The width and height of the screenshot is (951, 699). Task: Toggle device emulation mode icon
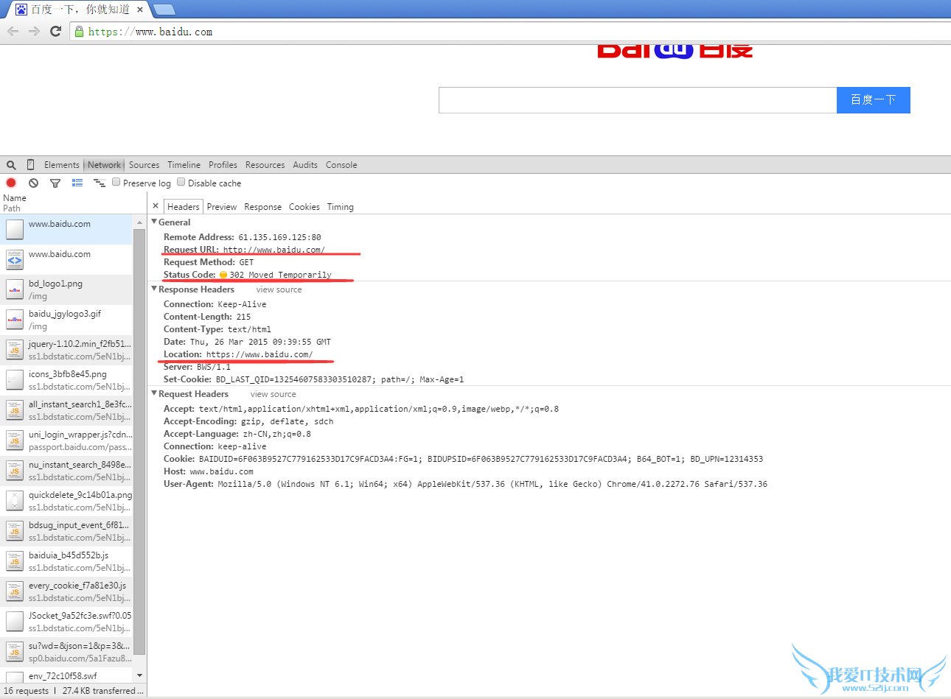pos(29,165)
